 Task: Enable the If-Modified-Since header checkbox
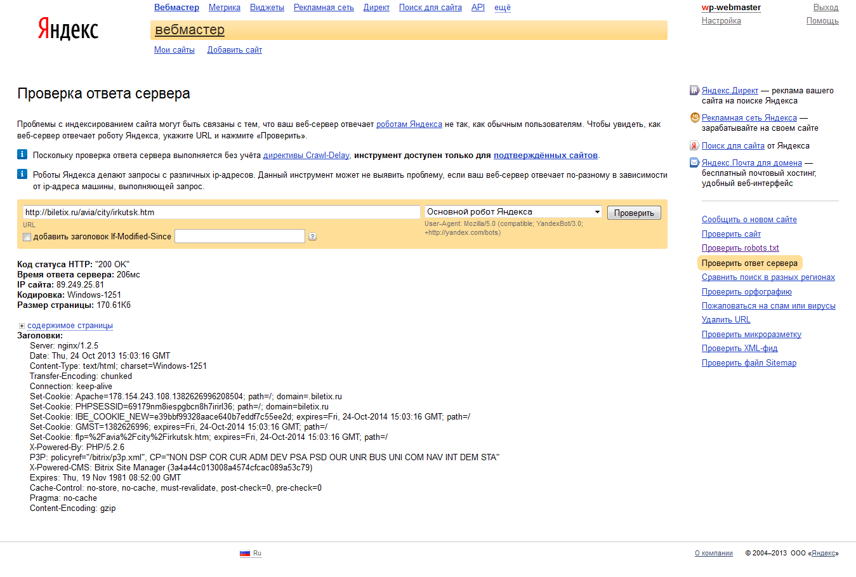coord(27,237)
